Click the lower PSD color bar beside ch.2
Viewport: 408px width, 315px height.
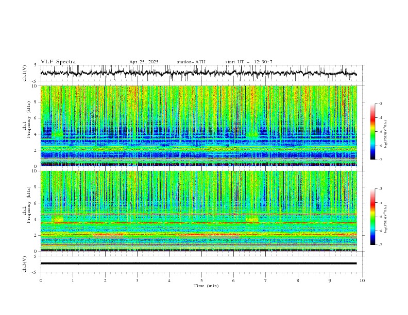point(372,217)
